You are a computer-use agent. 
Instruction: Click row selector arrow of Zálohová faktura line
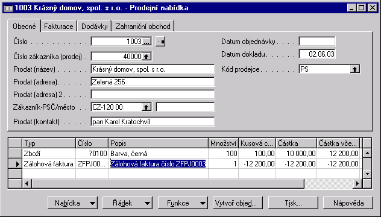[15, 164]
